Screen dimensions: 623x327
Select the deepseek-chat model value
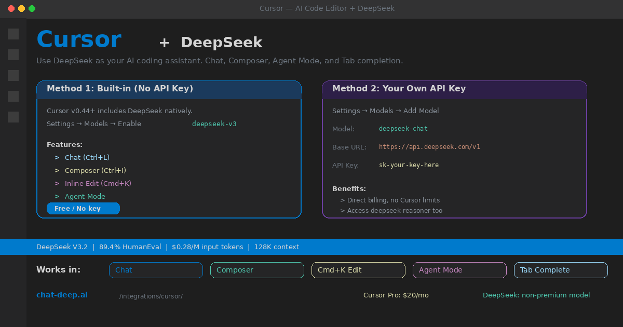[403, 128]
